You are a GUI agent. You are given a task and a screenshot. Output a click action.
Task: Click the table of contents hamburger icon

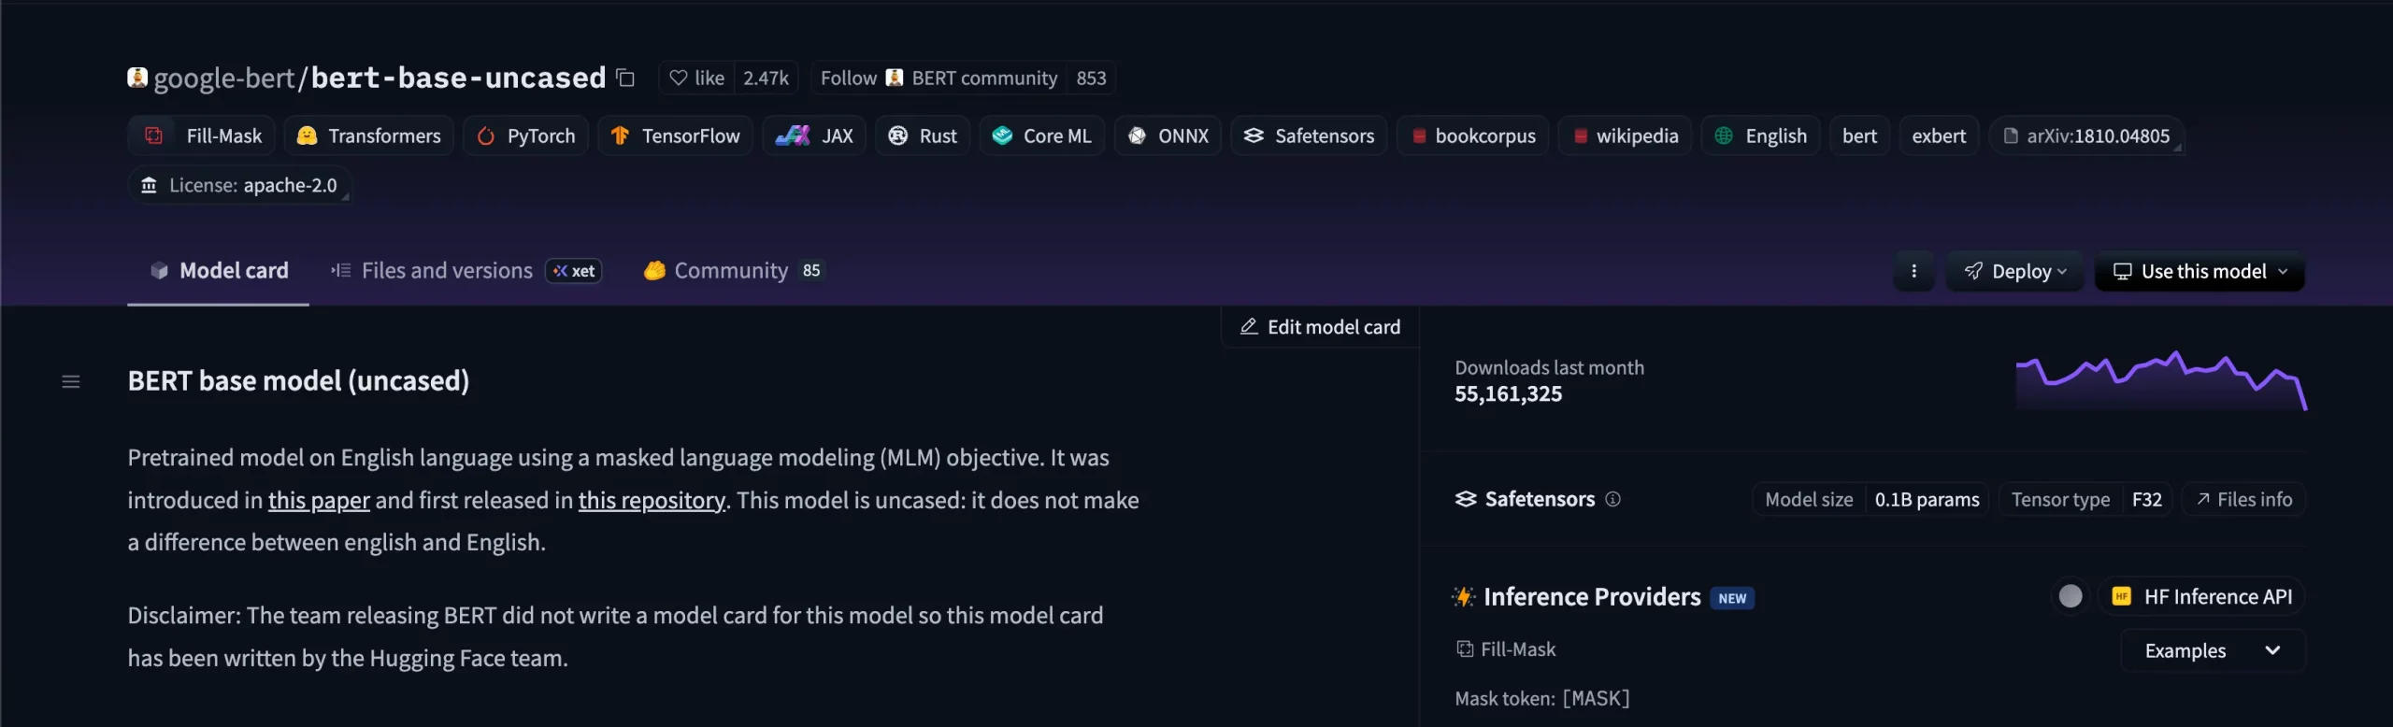[71, 381]
